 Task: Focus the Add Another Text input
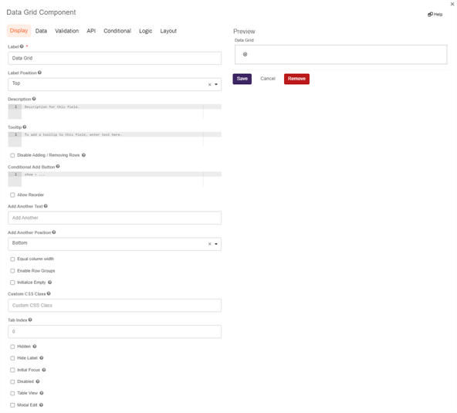114,218
